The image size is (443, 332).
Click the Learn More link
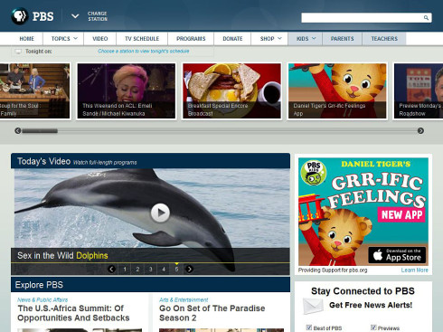click(x=414, y=270)
